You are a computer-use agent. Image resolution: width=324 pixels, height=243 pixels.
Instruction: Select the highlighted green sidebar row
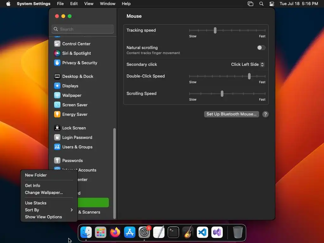[x=93, y=202]
